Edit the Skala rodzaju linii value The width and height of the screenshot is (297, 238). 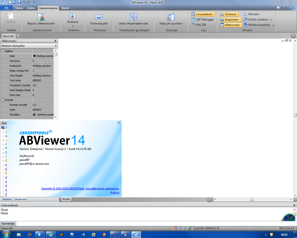click(43, 71)
